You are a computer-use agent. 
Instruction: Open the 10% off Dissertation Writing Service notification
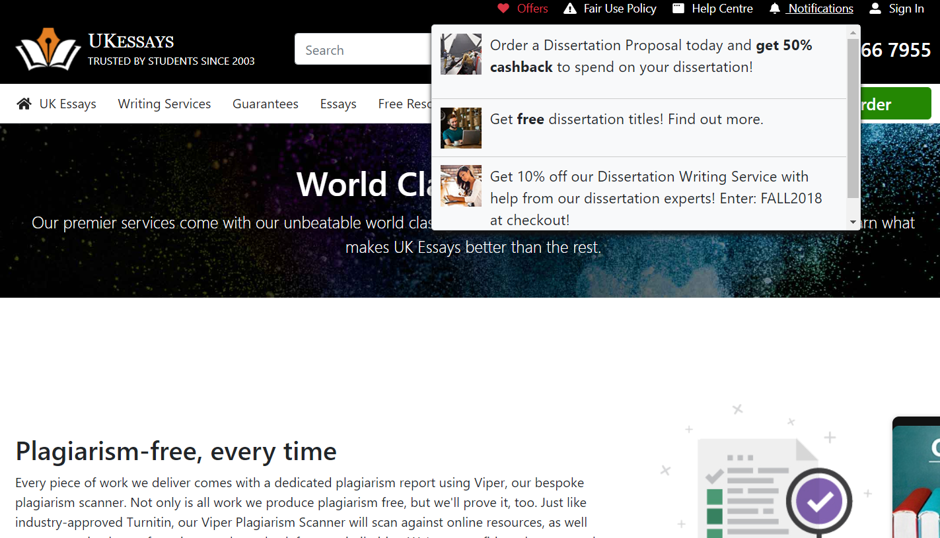(639, 193)
